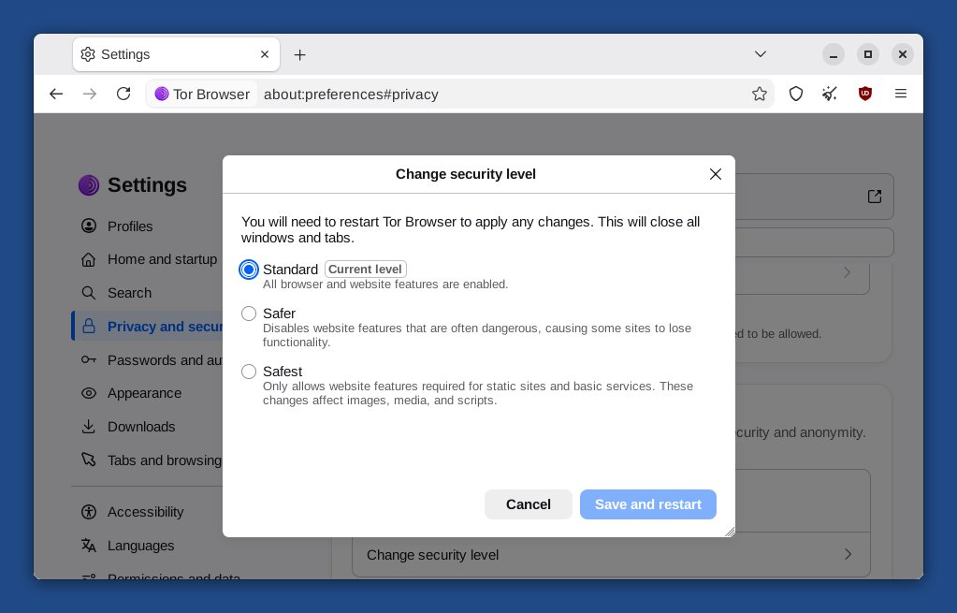The width and height of the screenshot is (957, 613).
Task: Click Save and restart button
Action: pyautogui.click(x=648, y=504)
